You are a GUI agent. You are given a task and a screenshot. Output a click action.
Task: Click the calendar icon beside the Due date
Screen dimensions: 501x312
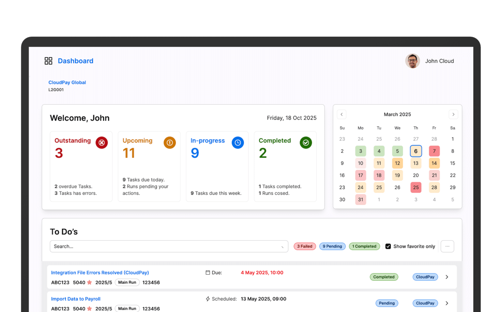click(208, 272)
